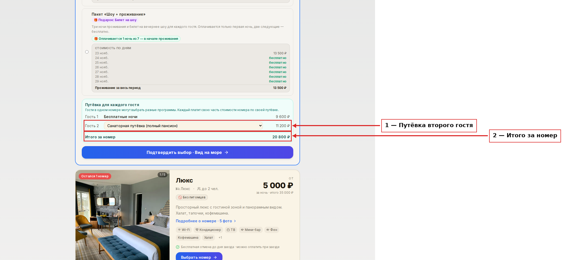Click the Люкс room title

pos(184,180)
